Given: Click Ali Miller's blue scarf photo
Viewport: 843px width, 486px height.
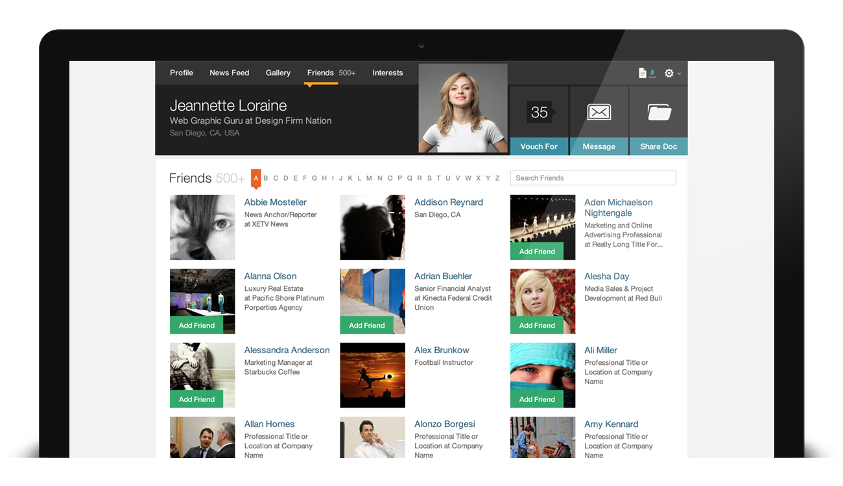Looking at the screenshot, I should [x=543, y=367].
